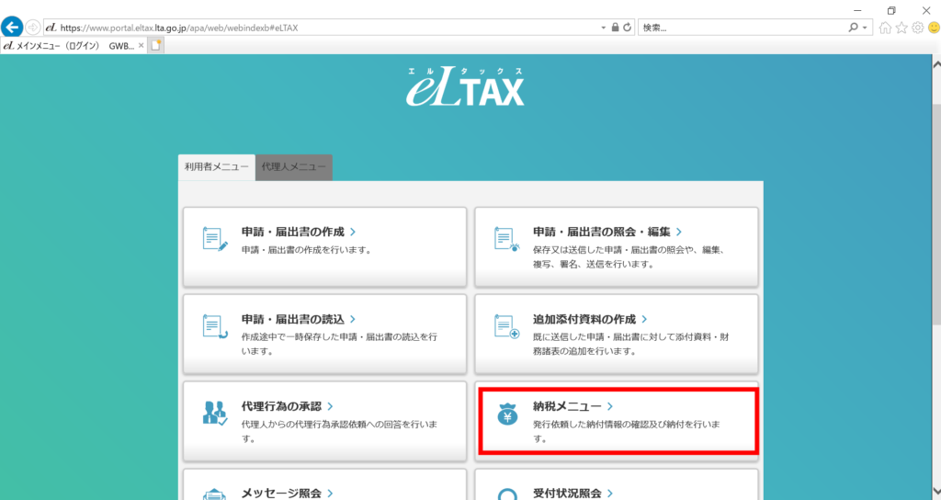The width and height of the screenshot is (941, 500).
Task: Select the 利用者メニュー tab
Action: 216,167
